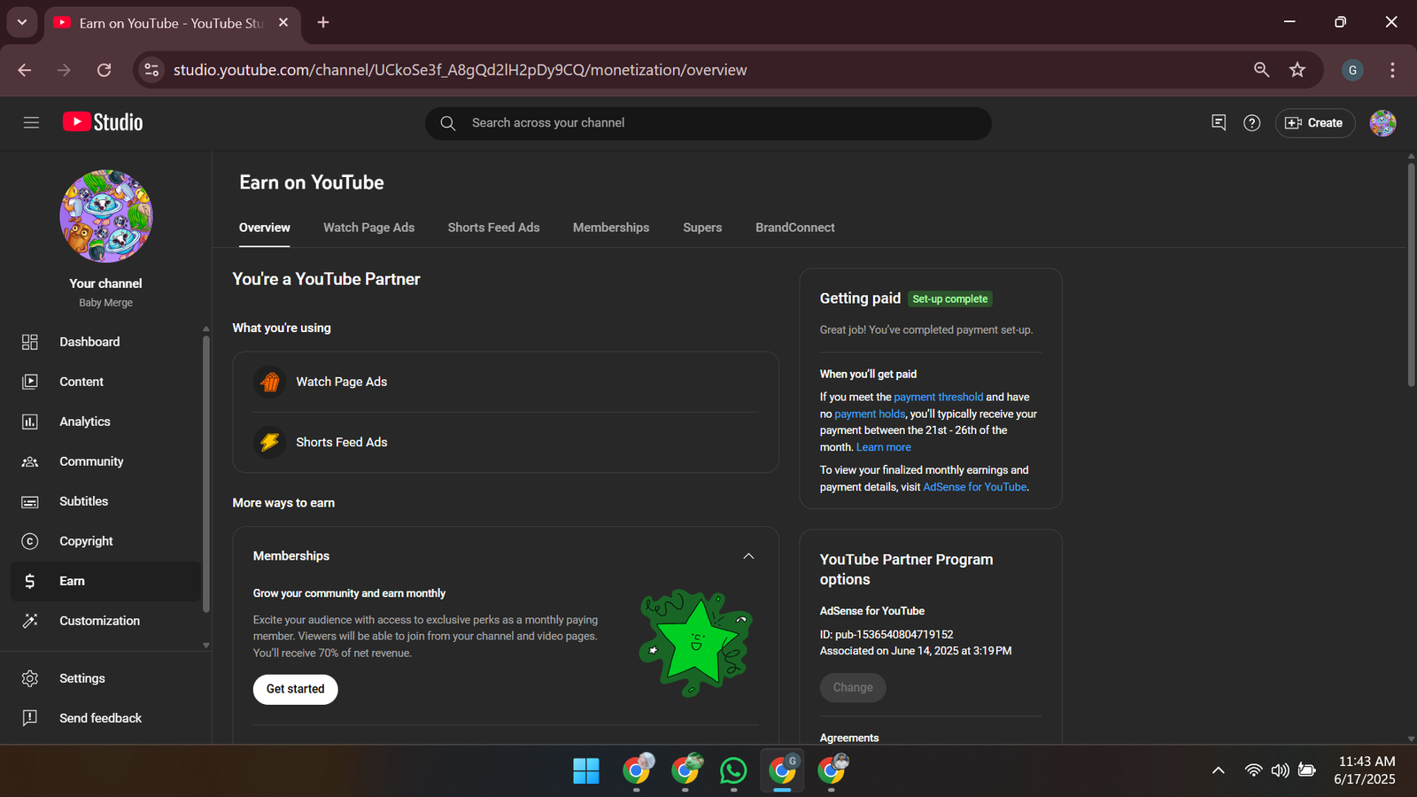Close the Earn on YouTube tab

pyautogui.click(x=283, y=22)
